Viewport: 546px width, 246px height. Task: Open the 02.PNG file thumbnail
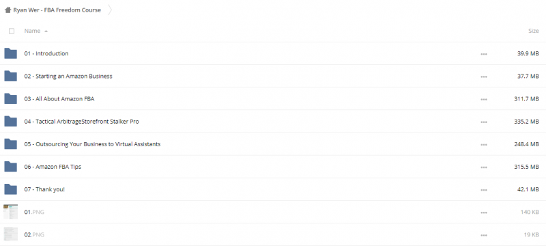[x=10, y=234]
